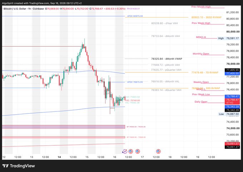Image resolution: width=243 pixels, height=172 pixels.
Task: Click the 'Coinbase' exchange label in the legend
Action: [x=38, y=9]
